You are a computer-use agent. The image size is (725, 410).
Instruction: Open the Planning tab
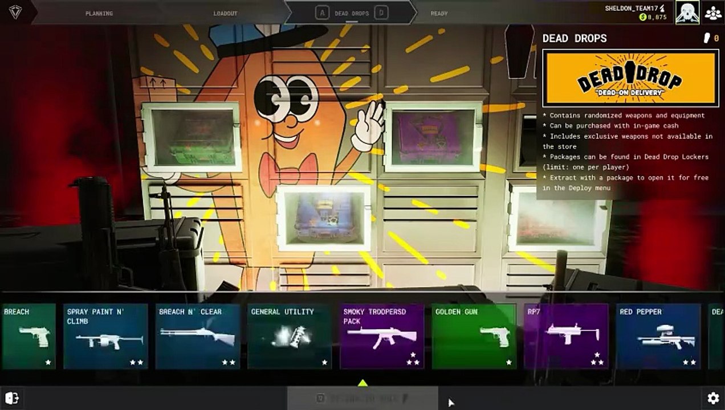[x=99, y=13]
